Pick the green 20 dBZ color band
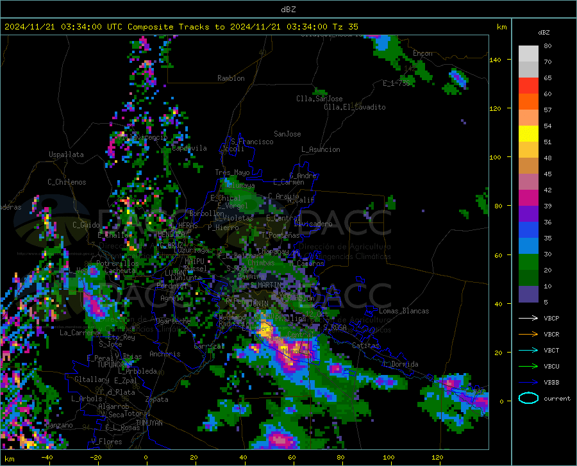Image resolution: width=577 pixels, height=466 pixels. pos(528,262)
